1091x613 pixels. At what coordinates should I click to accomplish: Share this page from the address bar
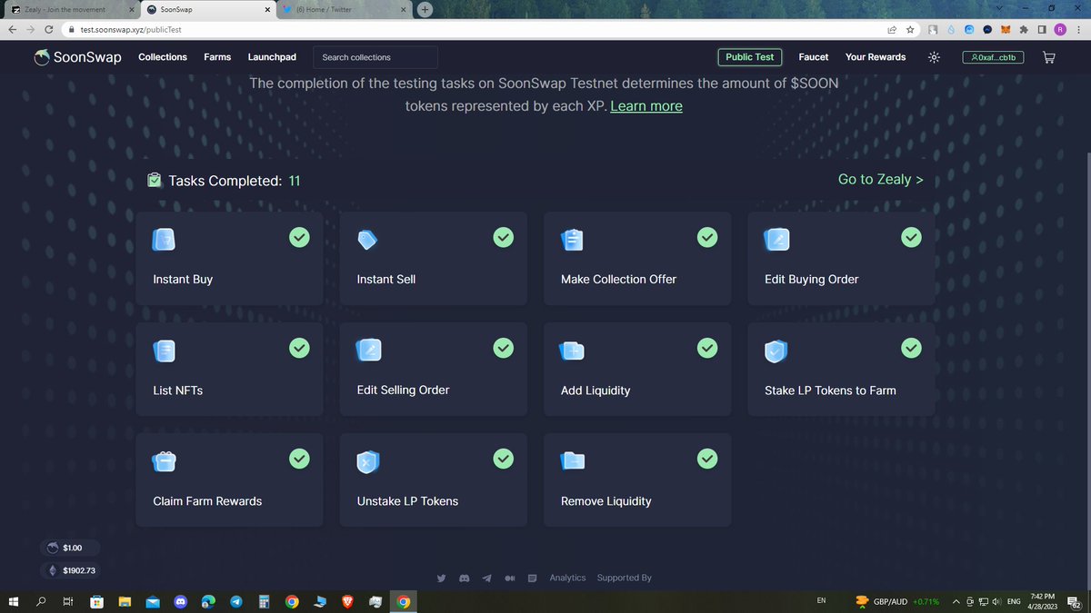893,29
